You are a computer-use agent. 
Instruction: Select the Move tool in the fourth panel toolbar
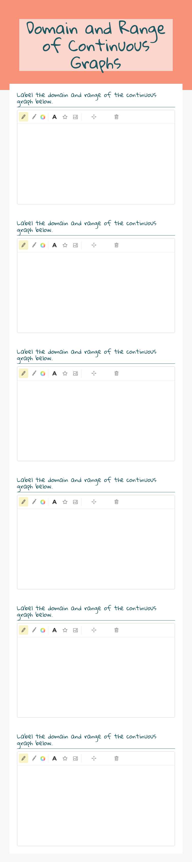point(94,501)
